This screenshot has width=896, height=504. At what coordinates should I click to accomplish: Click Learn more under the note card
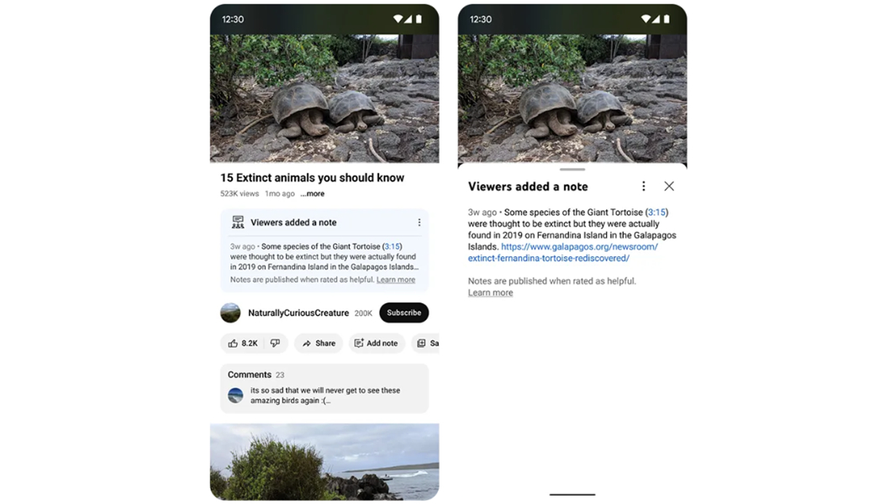[x=396, y=279]
